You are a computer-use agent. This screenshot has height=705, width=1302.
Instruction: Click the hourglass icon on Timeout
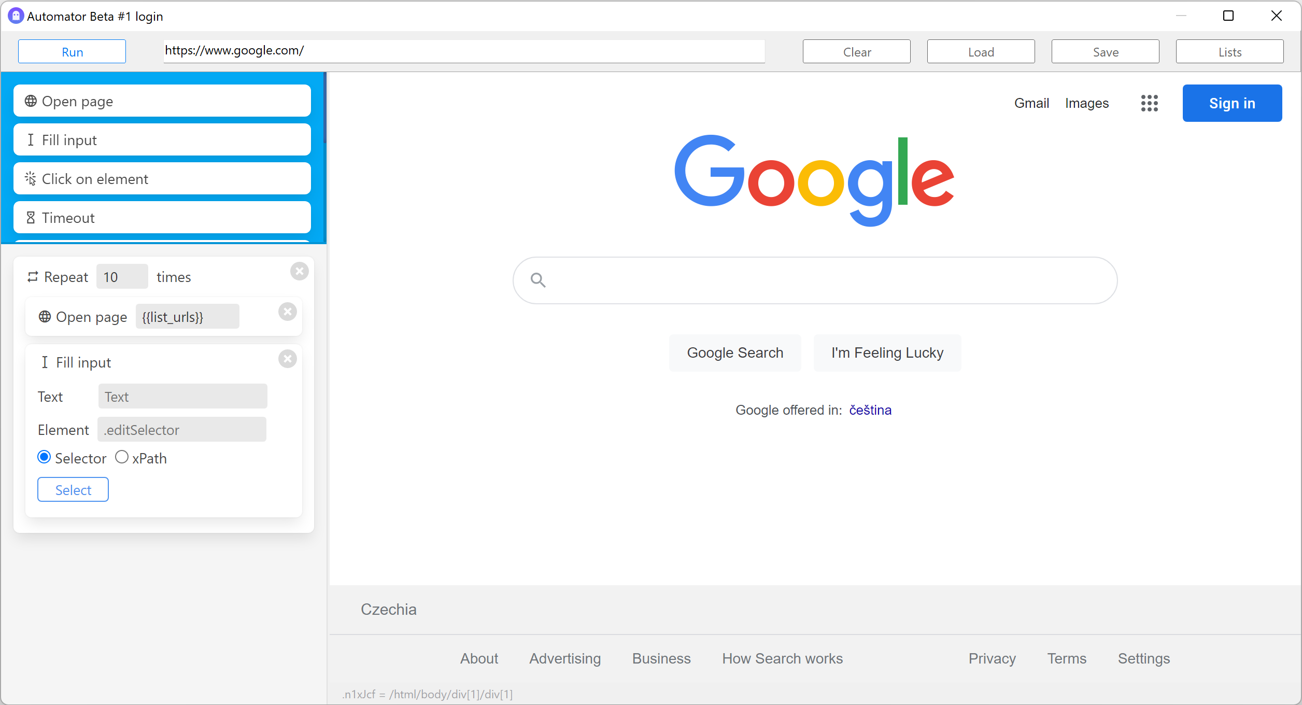coord(31,218)
